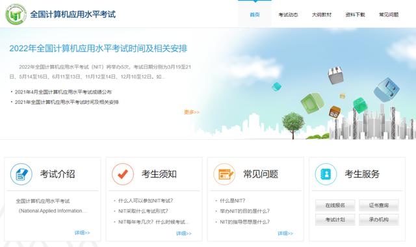Click the National Applied Information text line
This screenshot has height=247, width=416.
pyautogui.click(x=52, y=211)
